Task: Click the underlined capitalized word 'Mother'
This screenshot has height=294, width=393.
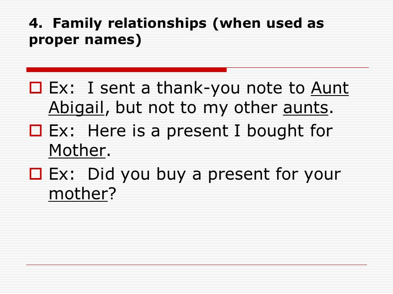Action: coord(77,151)
